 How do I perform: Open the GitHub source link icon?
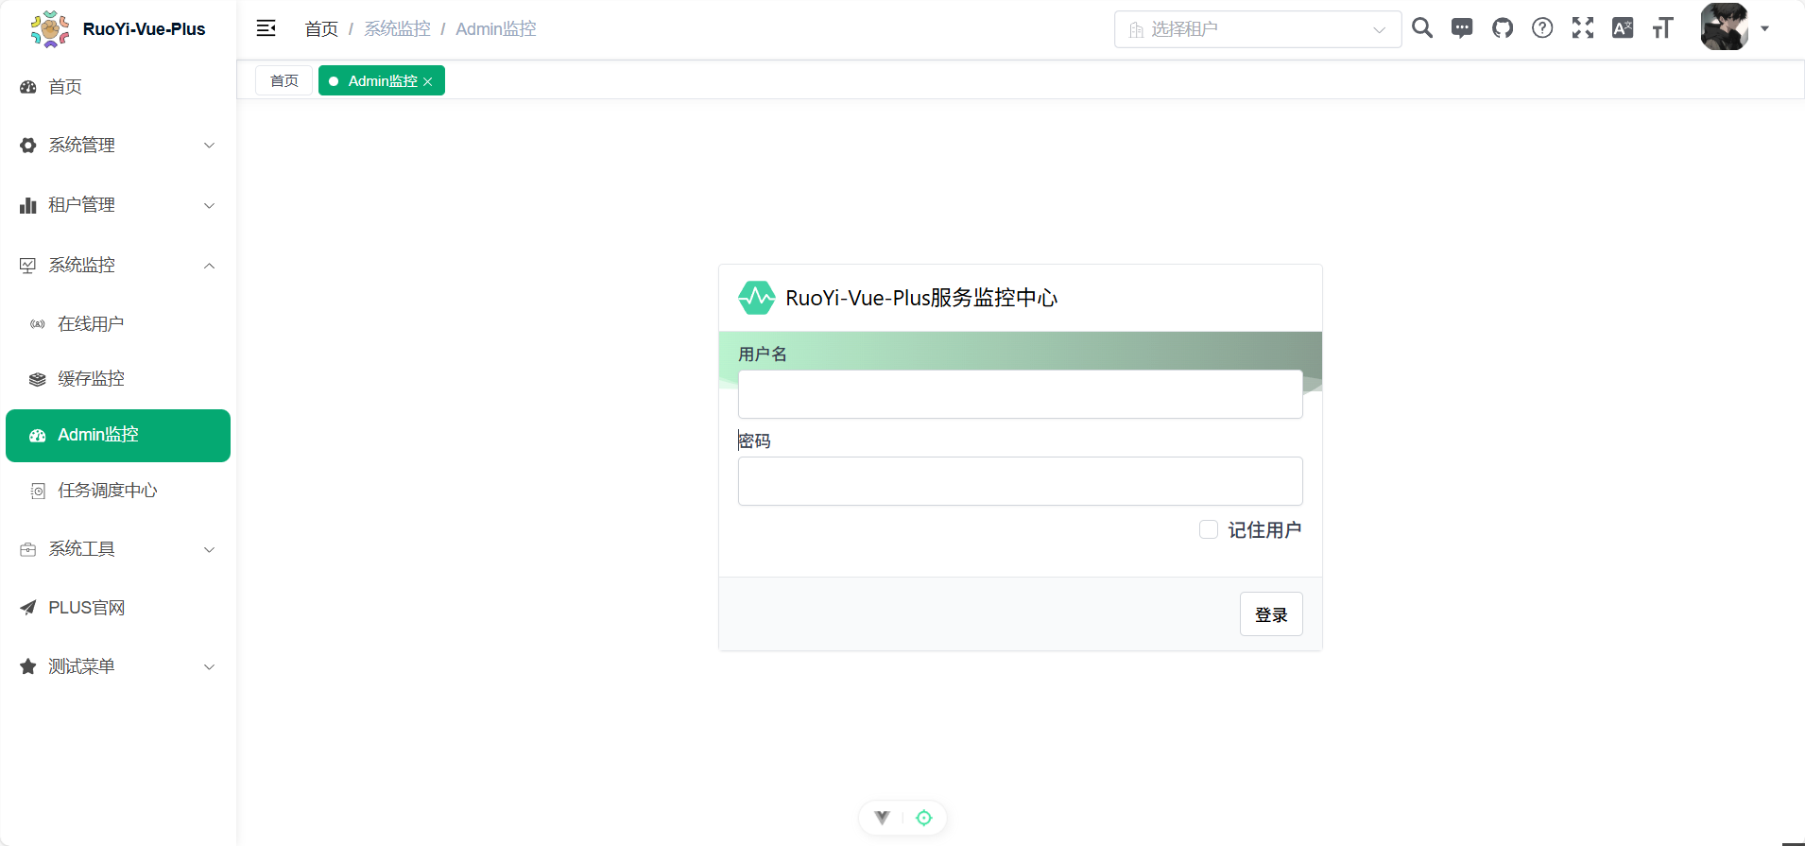[x=1503, y=28]
